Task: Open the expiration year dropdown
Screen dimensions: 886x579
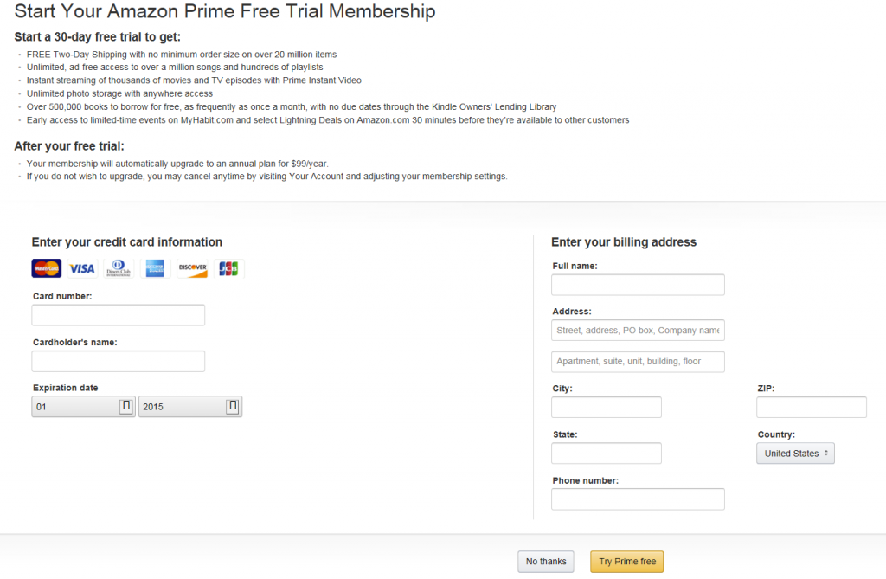Action: click(190, 407)
